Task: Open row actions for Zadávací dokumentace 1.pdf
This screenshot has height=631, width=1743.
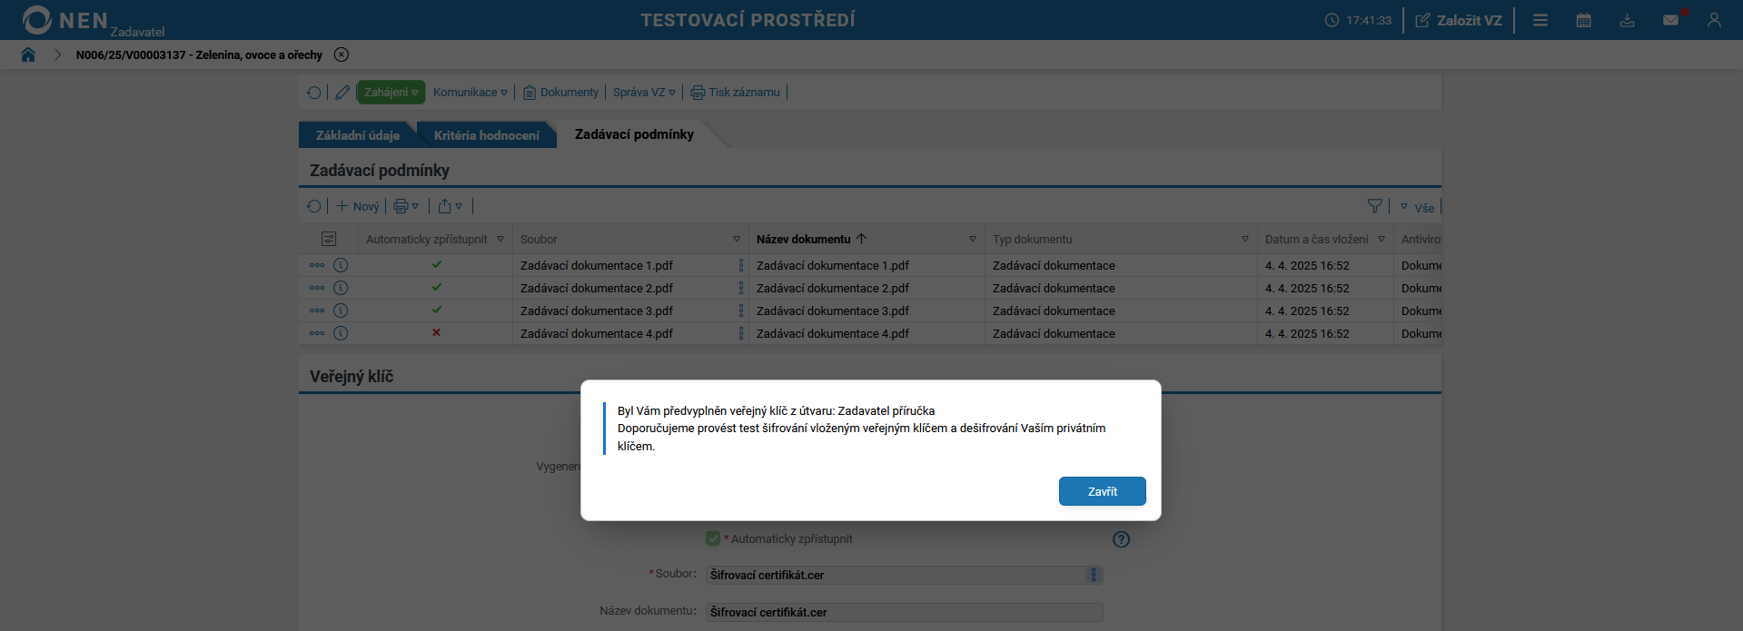Action: (317, 265)
